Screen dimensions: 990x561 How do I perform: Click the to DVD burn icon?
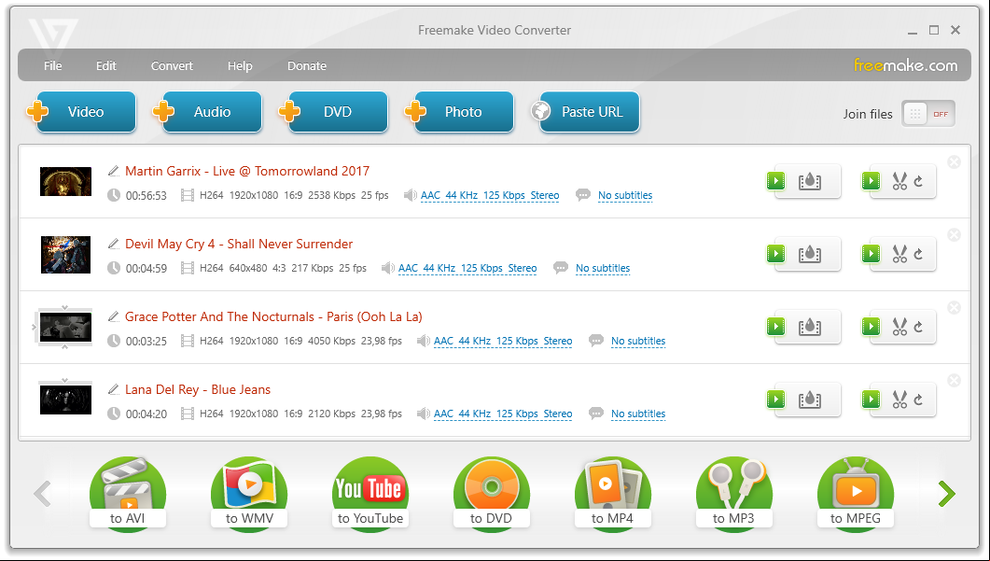pyautogui.click(x=491, y=493)
